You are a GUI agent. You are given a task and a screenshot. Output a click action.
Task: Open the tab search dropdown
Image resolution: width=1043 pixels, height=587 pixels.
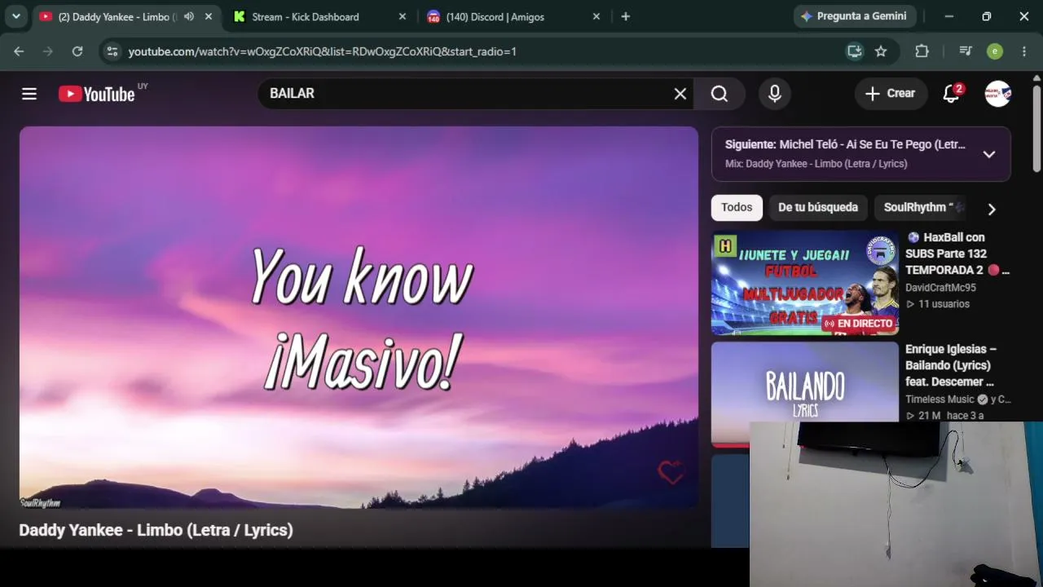coord(15,16)
